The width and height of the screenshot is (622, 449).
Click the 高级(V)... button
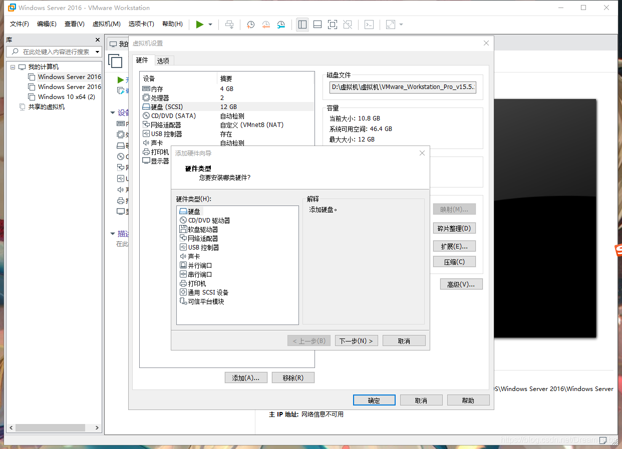click(x=461, y=284)
